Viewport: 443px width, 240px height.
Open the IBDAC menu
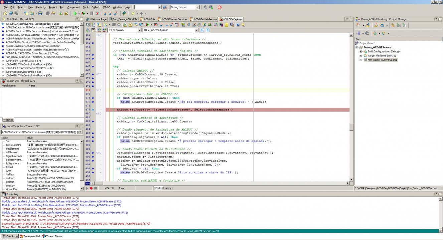click(106, 7)
